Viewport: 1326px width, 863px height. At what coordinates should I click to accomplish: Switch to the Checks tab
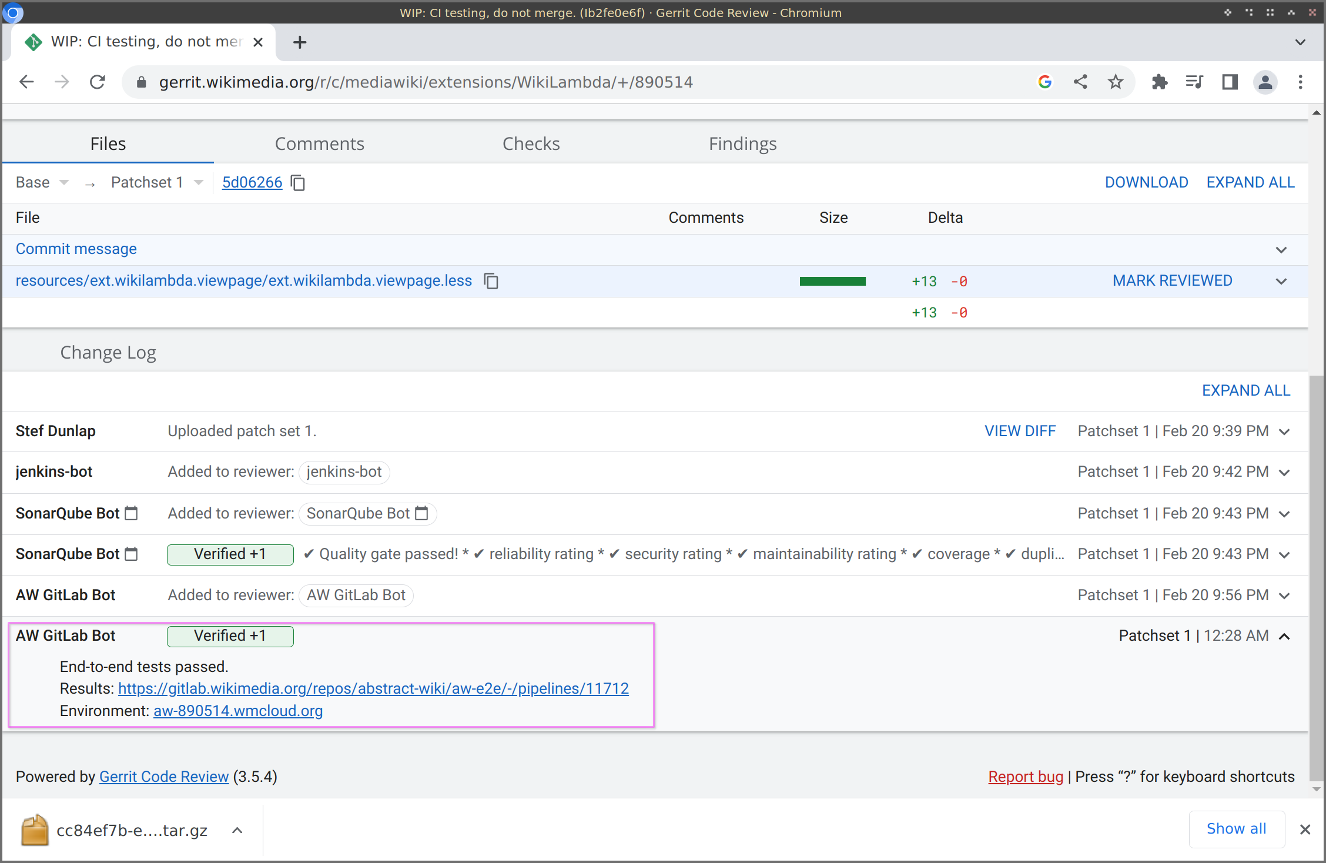tap(531, 143)
